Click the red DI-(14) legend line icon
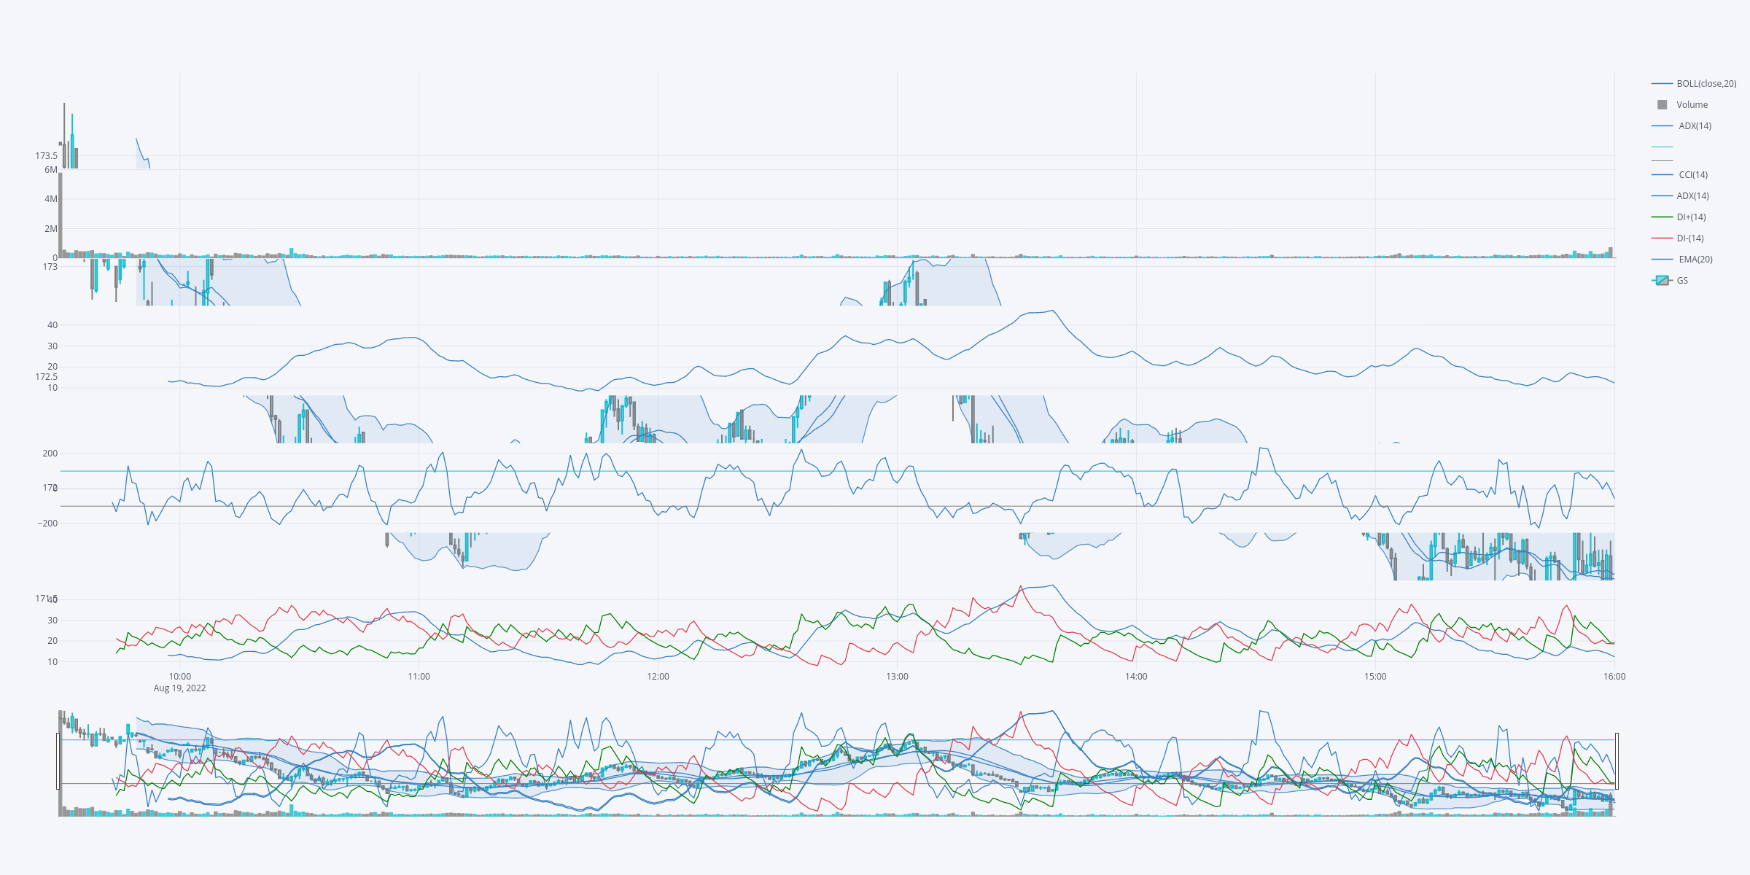The image size is (1750, 875). 1662,238
